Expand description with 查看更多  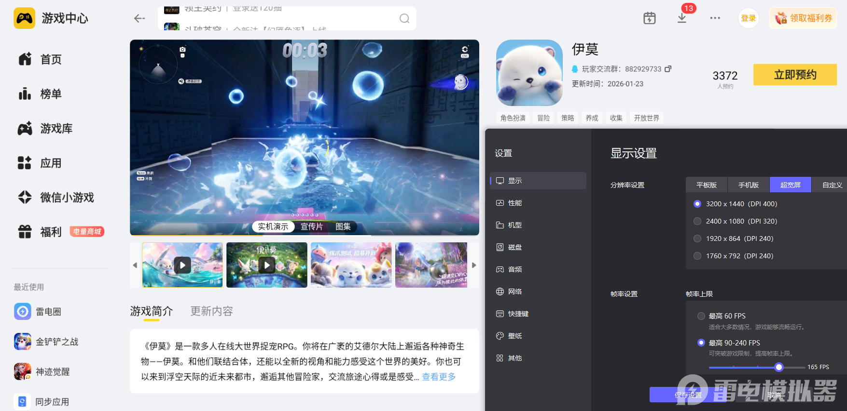coord(439,377)
